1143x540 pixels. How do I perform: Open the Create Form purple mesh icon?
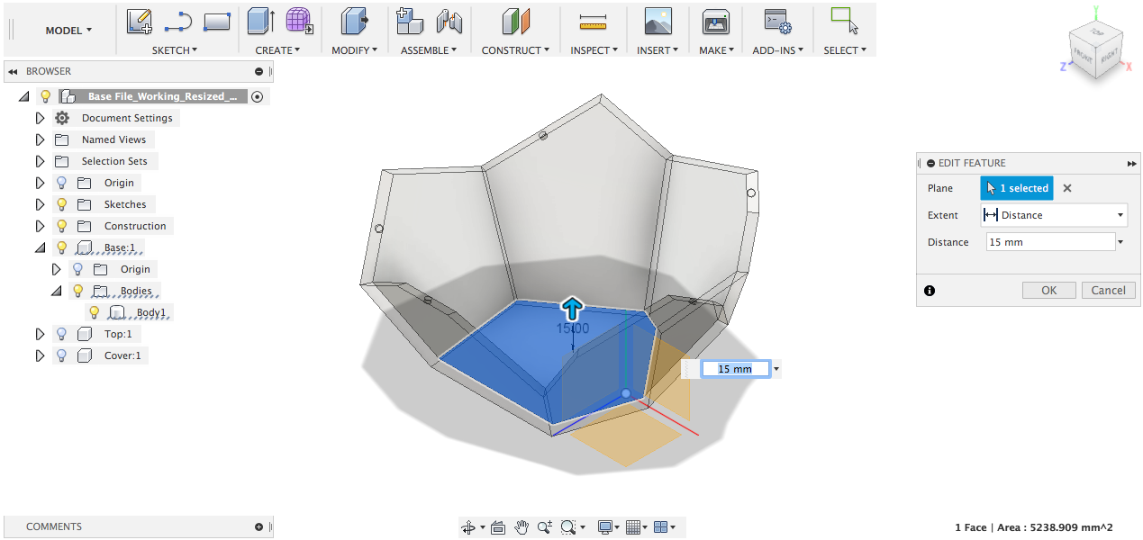click(x=300, y=21)
